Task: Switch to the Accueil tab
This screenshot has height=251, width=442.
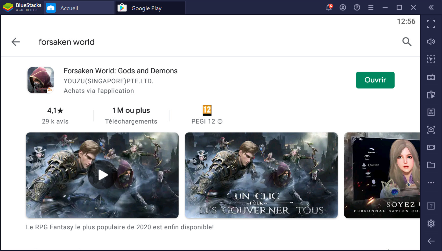Action: click(79, 8)
